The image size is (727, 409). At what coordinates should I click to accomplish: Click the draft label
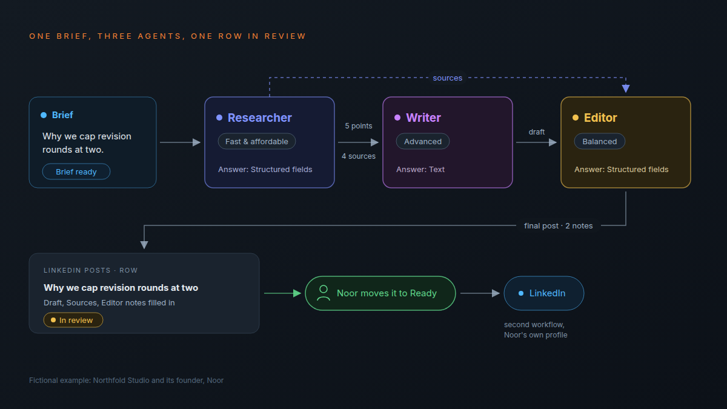537,132
